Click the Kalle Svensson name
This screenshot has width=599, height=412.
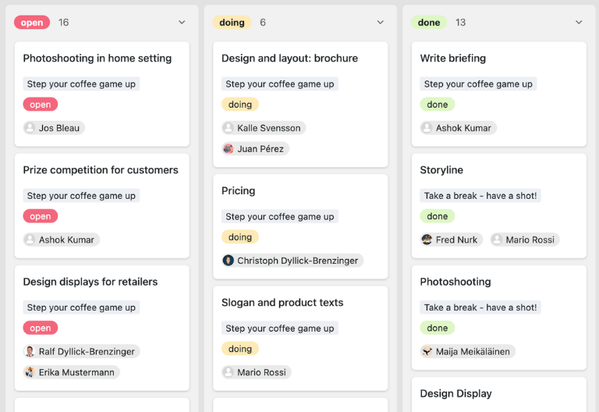(x=269, y=128)
